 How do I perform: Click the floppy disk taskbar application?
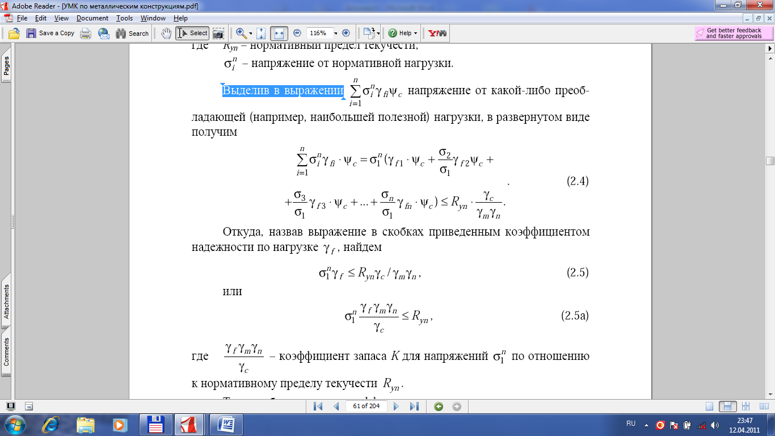pyautogui.click(x=156, y=424)
